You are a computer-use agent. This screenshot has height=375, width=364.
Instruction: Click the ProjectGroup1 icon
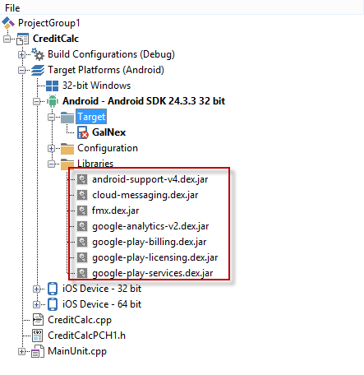click(x=8, y=23)
